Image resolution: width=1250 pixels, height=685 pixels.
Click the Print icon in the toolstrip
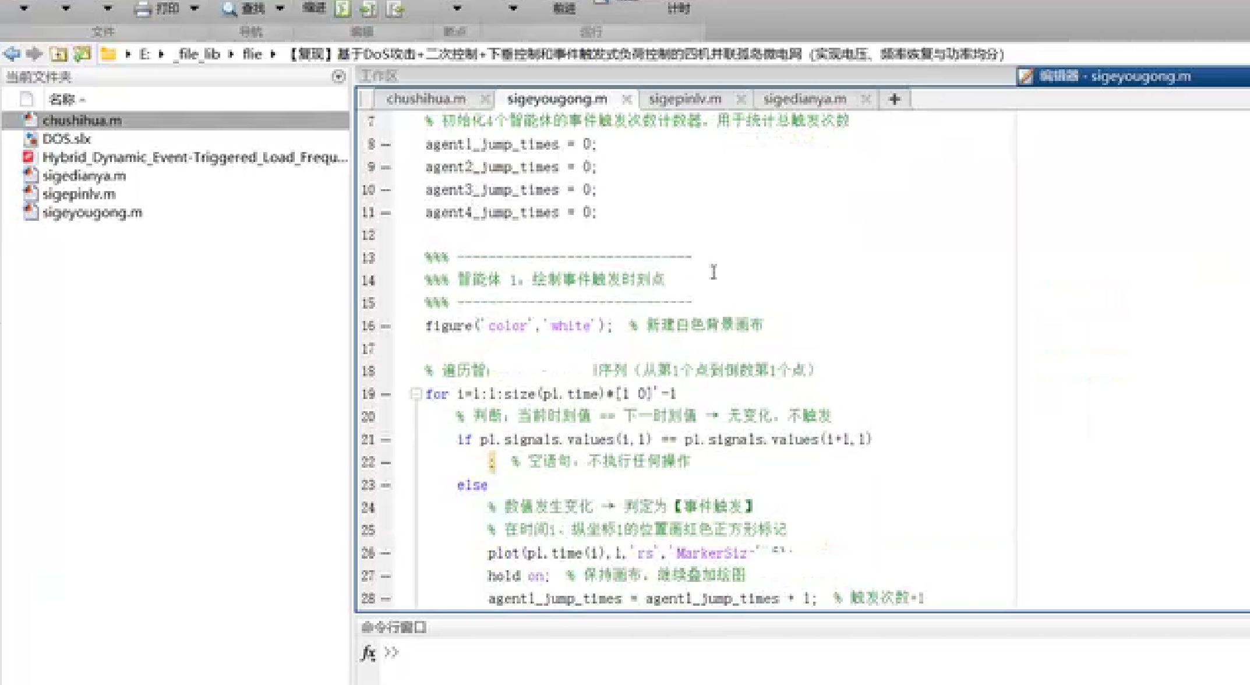point(143,9)
